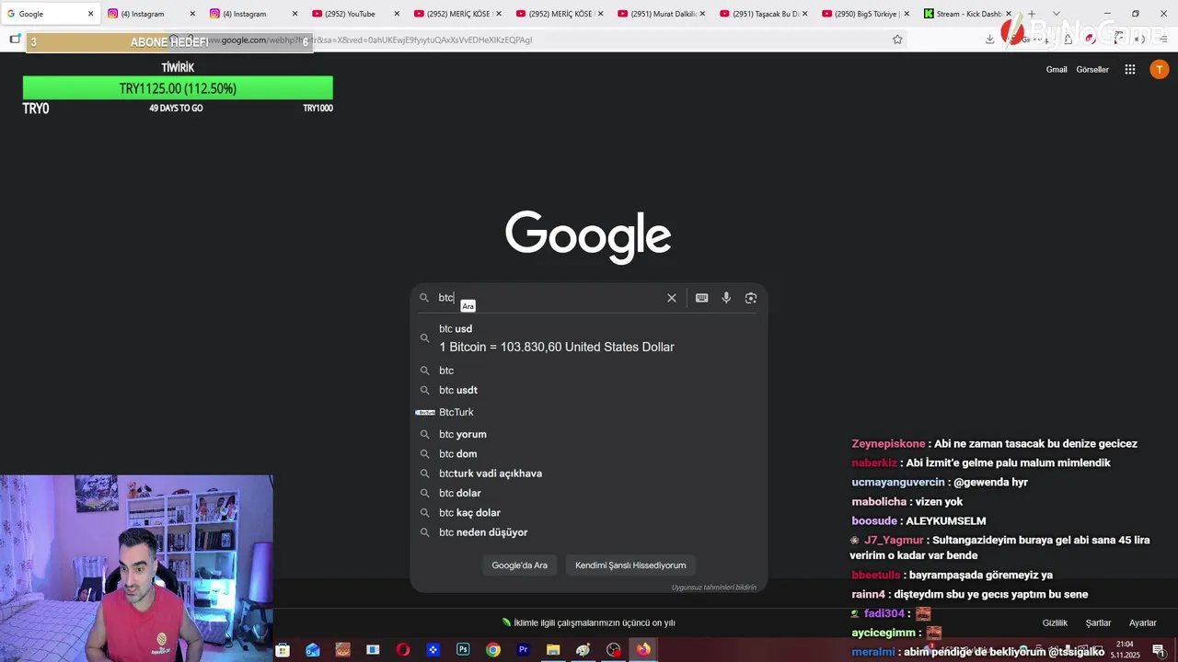Screen dimensions: 1178x662
Task: Select the 'btc neden düşüyor' suggestion
Action: click(588, 532)
